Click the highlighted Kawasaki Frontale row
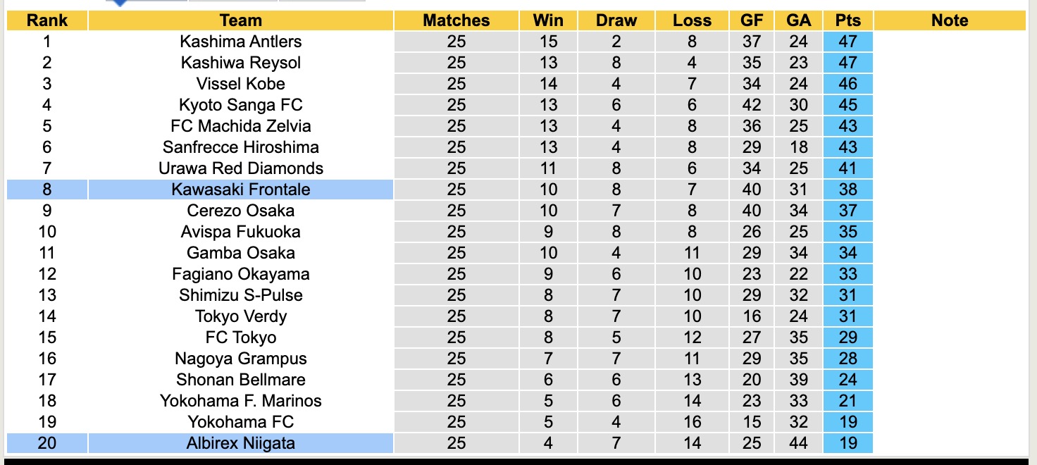1037x465 pixels. (x=240, y=190)
